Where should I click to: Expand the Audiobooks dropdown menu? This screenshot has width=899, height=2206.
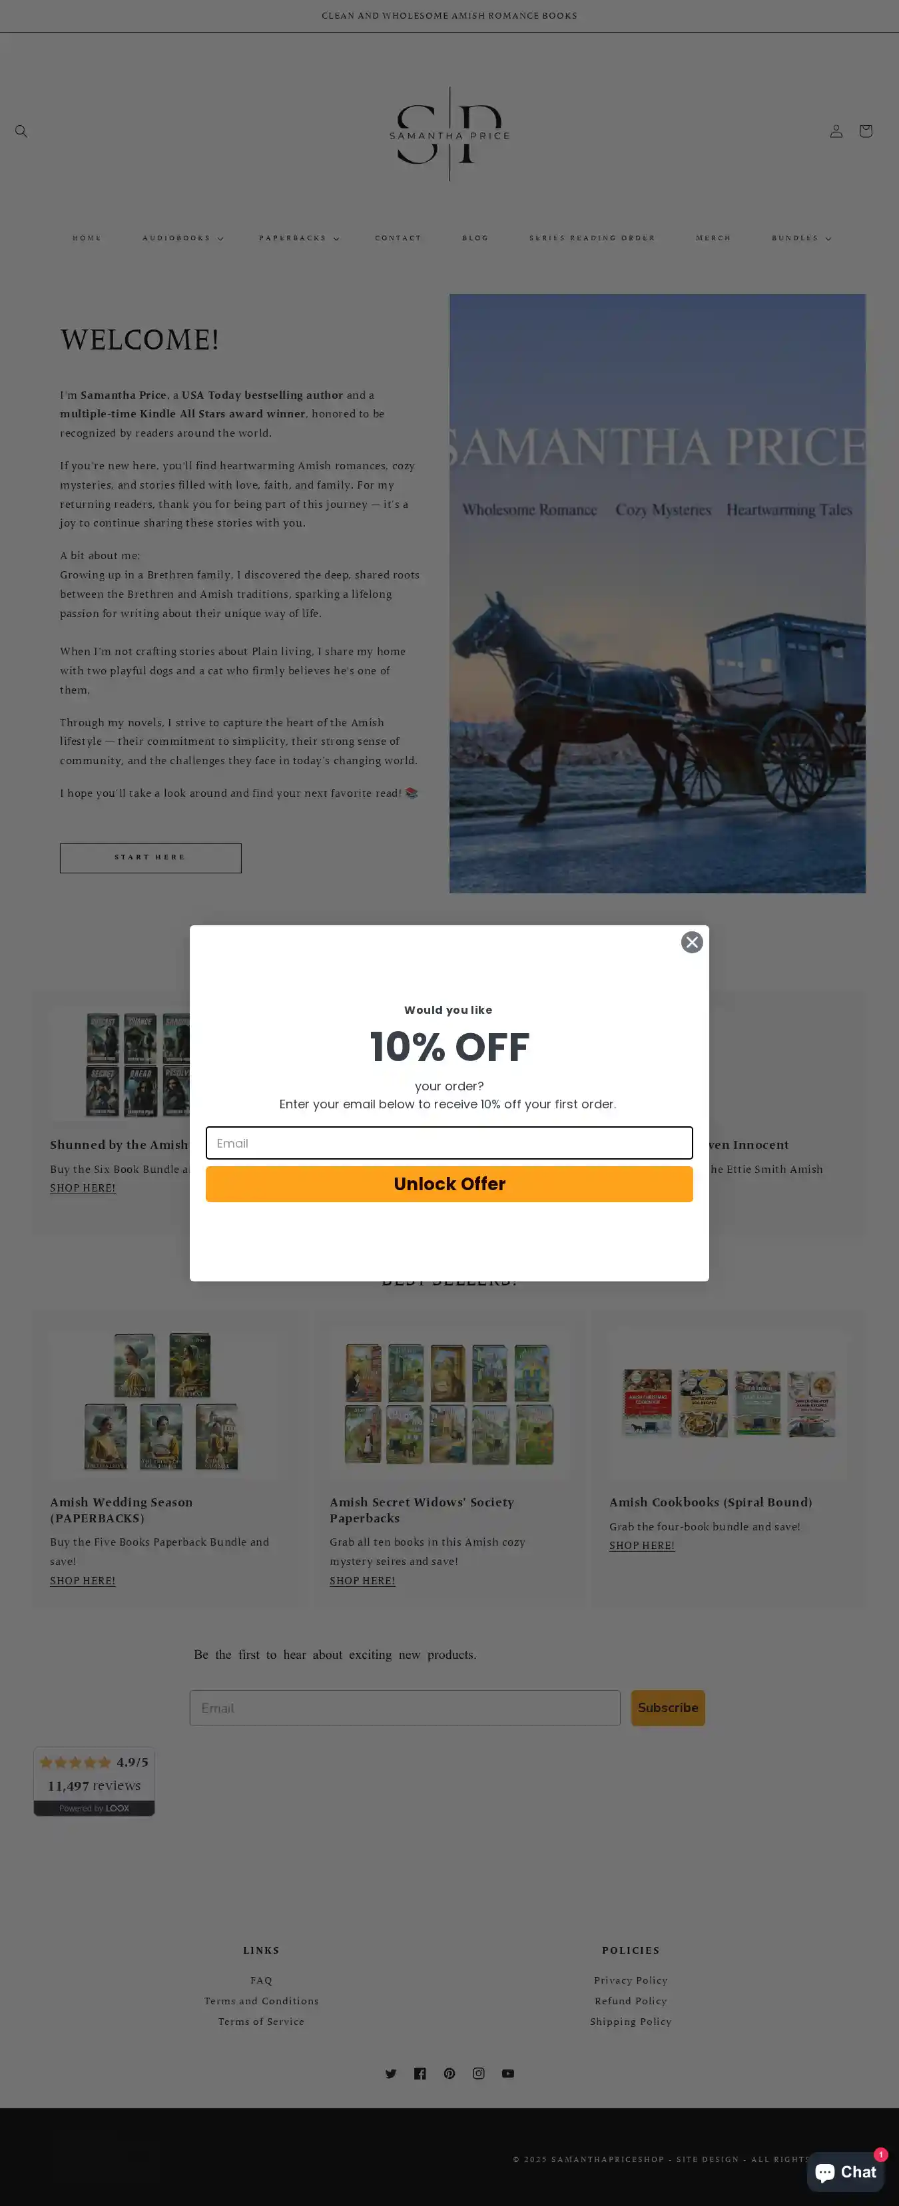[x=182, y=238]
